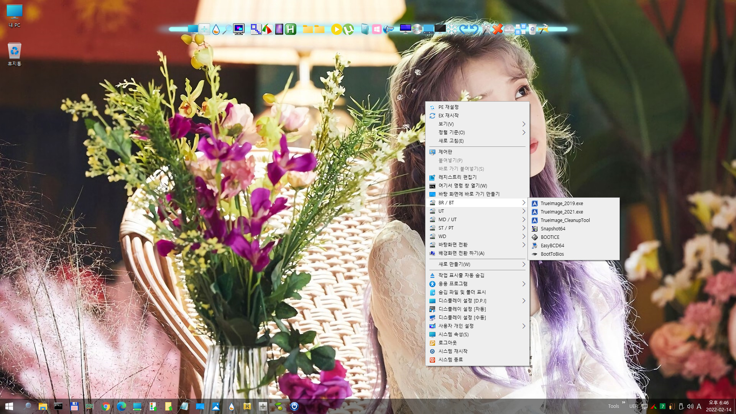
Task: Expand the 사용자 개인 설정 submenu
Action: [477, 326]
